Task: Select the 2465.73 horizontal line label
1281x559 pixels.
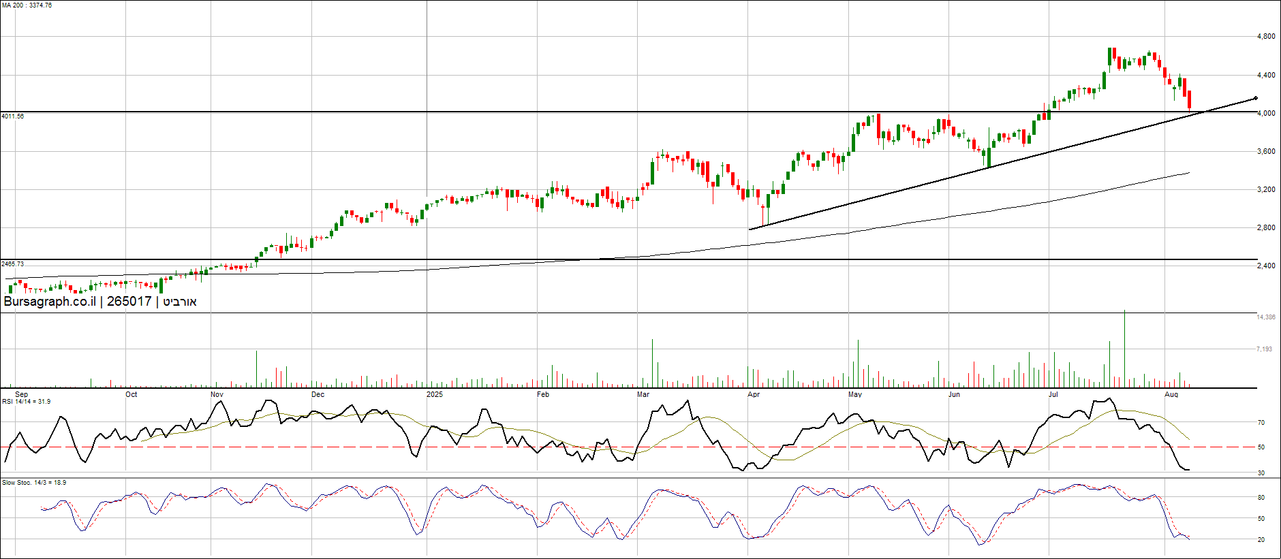Action: pos(13,263)
